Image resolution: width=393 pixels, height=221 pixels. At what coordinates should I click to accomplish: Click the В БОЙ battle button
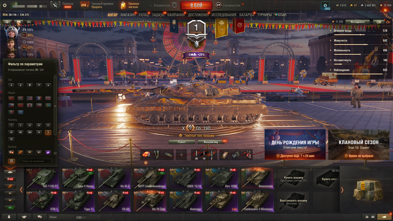pyautogui.click(x=196, y=6)
